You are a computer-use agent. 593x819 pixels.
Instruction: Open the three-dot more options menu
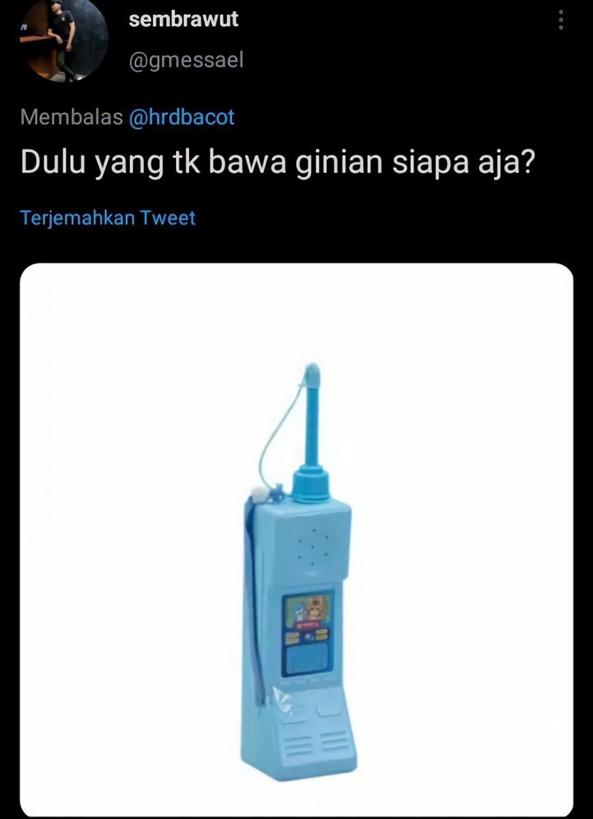click(561, 20)
